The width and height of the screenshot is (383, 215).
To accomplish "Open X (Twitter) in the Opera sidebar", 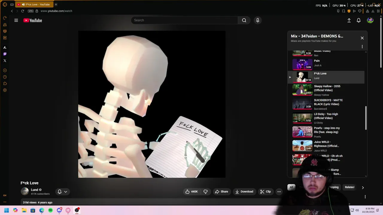I will click(x=5, y=61).
